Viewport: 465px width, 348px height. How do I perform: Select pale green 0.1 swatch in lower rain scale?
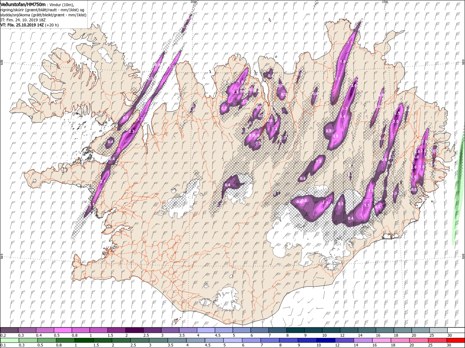coord(9,340)
